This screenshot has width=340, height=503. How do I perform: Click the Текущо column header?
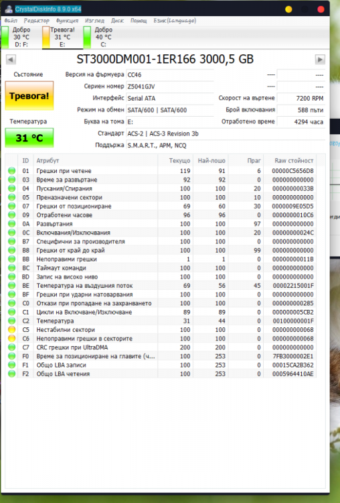pyautogui.click(x=175, y=161)
